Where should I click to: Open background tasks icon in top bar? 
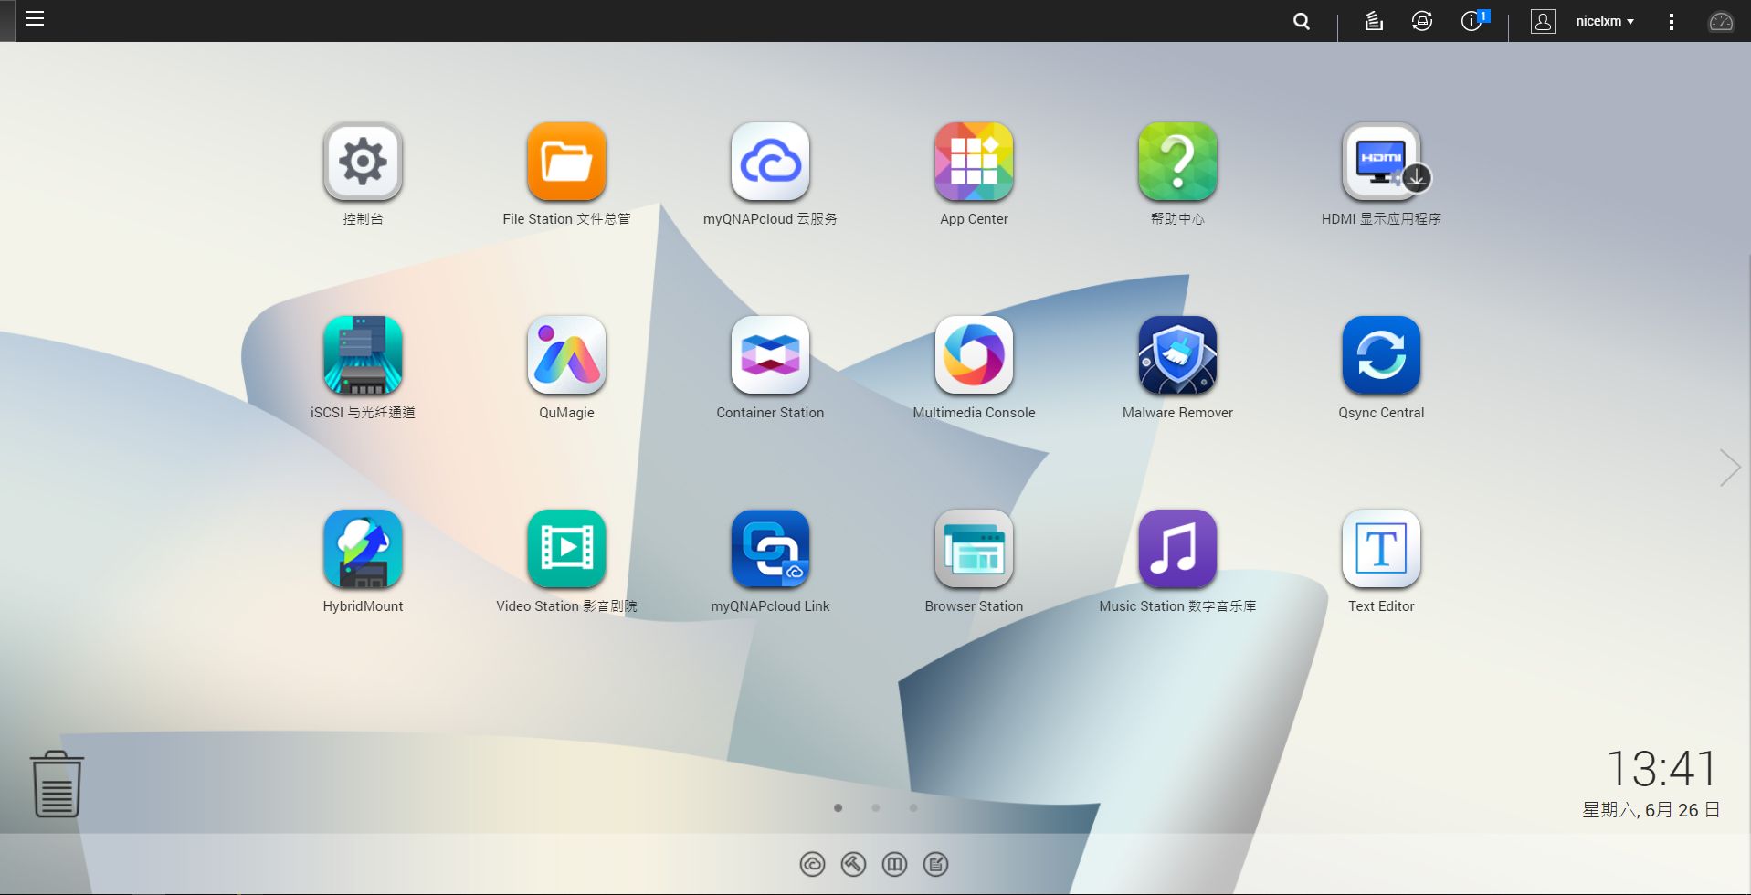(x=1374, y=21)
